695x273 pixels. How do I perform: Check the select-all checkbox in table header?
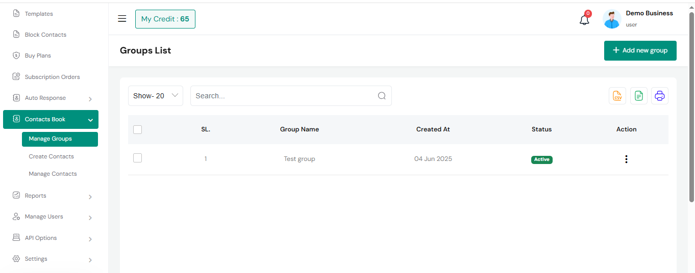point(137,129)
